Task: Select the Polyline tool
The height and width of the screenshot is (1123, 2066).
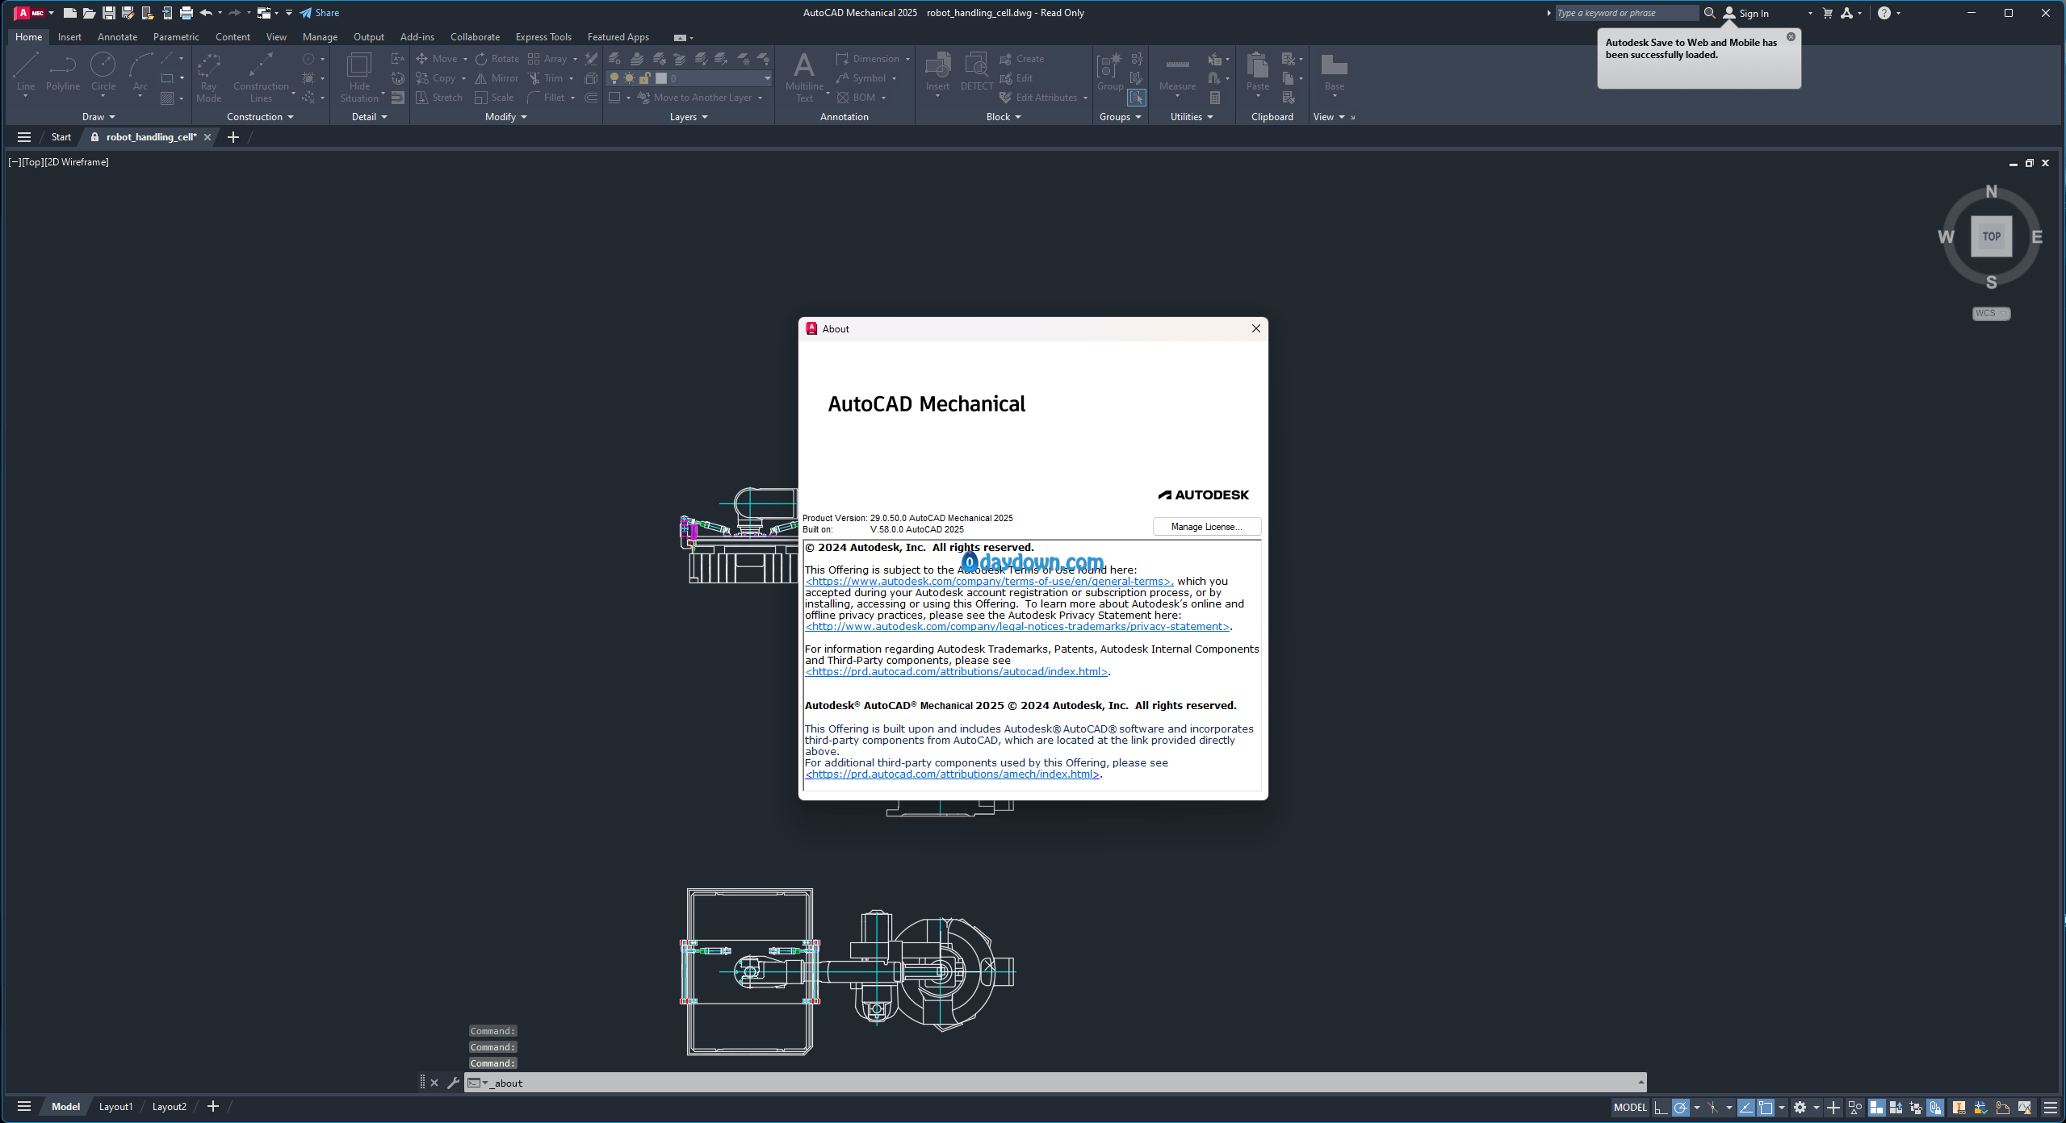Action: pos(63,73)
